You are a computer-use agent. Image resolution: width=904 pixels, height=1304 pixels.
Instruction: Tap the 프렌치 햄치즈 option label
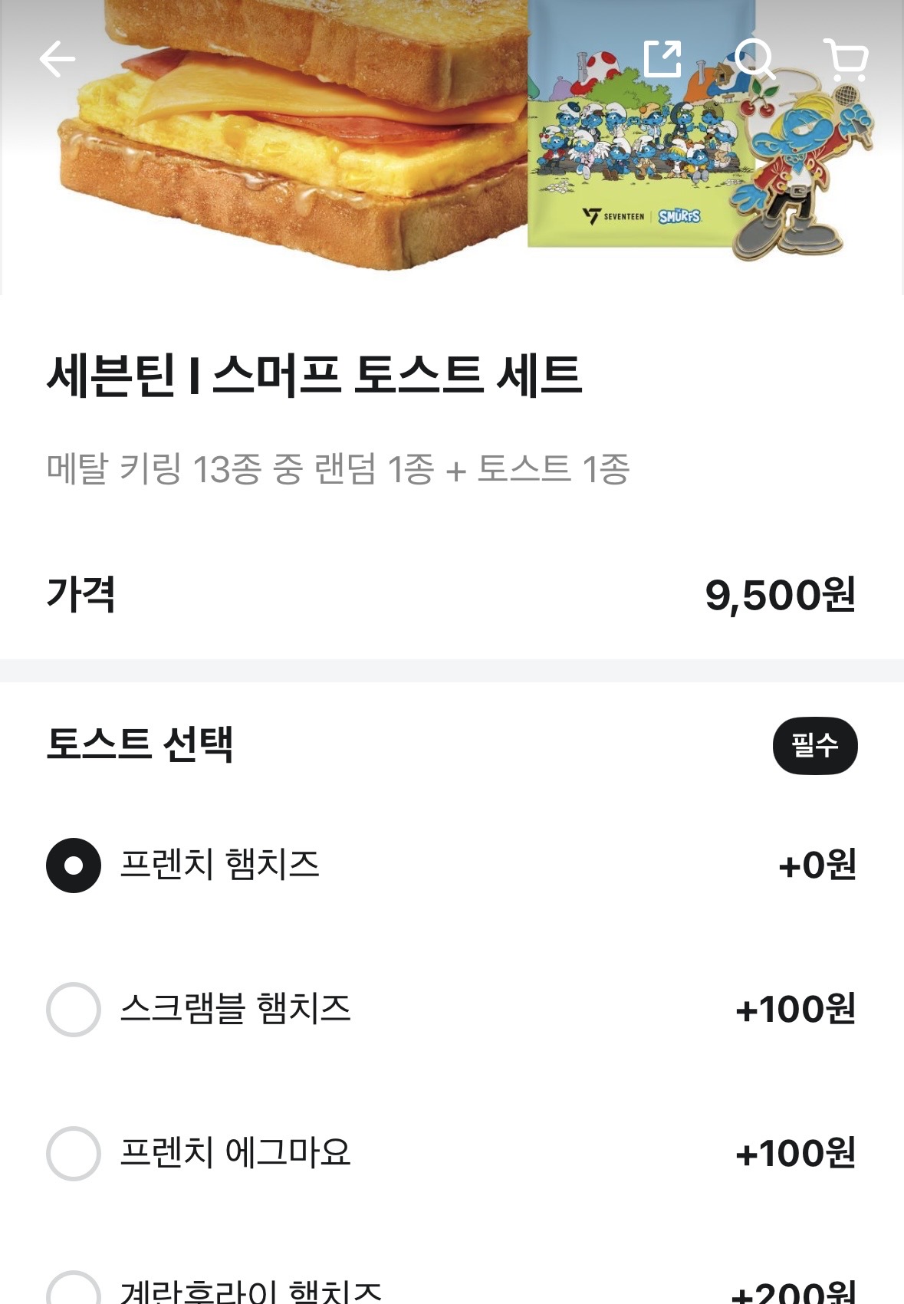(x=220, y=865)
